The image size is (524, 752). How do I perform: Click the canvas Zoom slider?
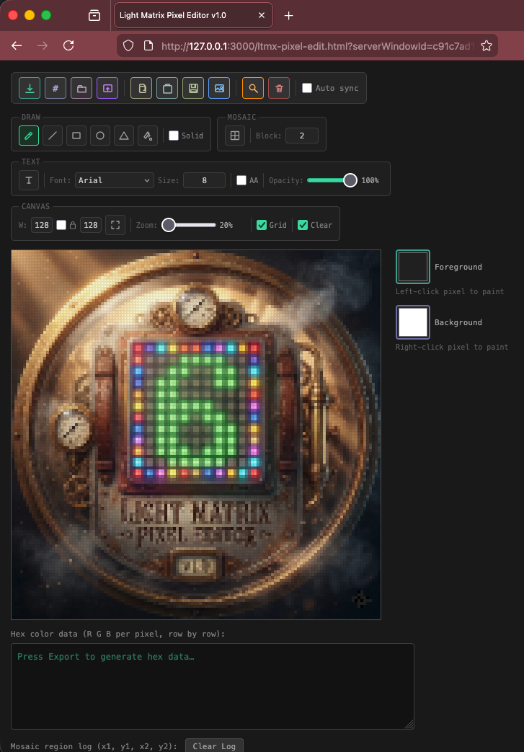(189, 225)
